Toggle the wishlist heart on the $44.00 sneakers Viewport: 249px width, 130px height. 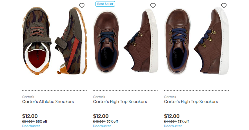tap(224, 6)
